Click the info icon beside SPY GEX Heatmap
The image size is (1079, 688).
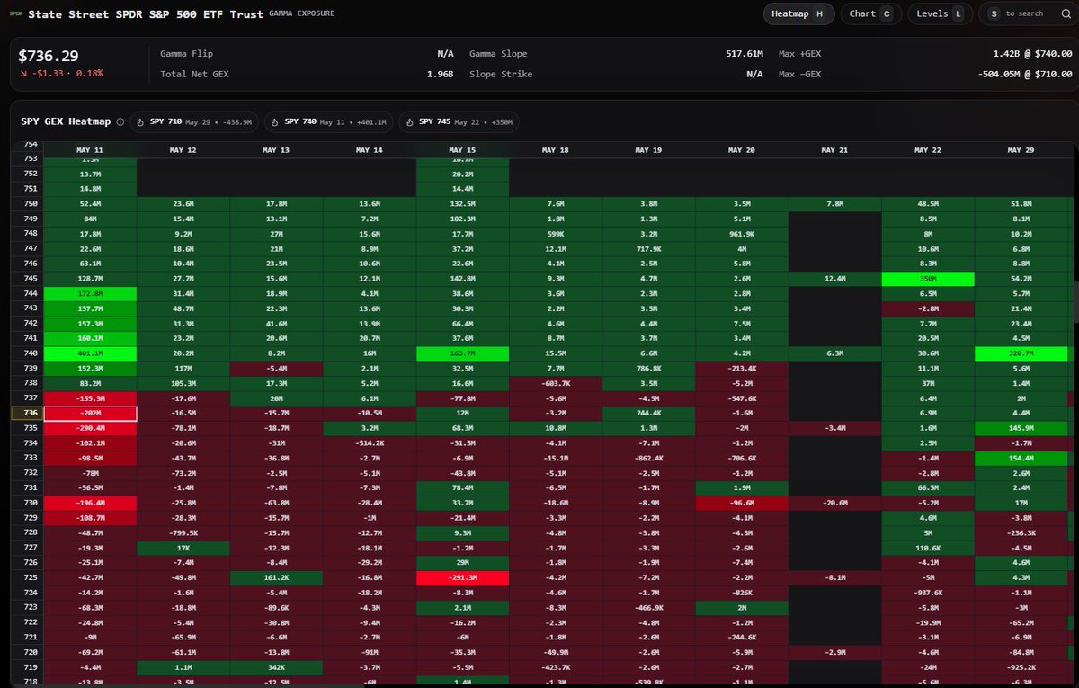click(120, 121)
